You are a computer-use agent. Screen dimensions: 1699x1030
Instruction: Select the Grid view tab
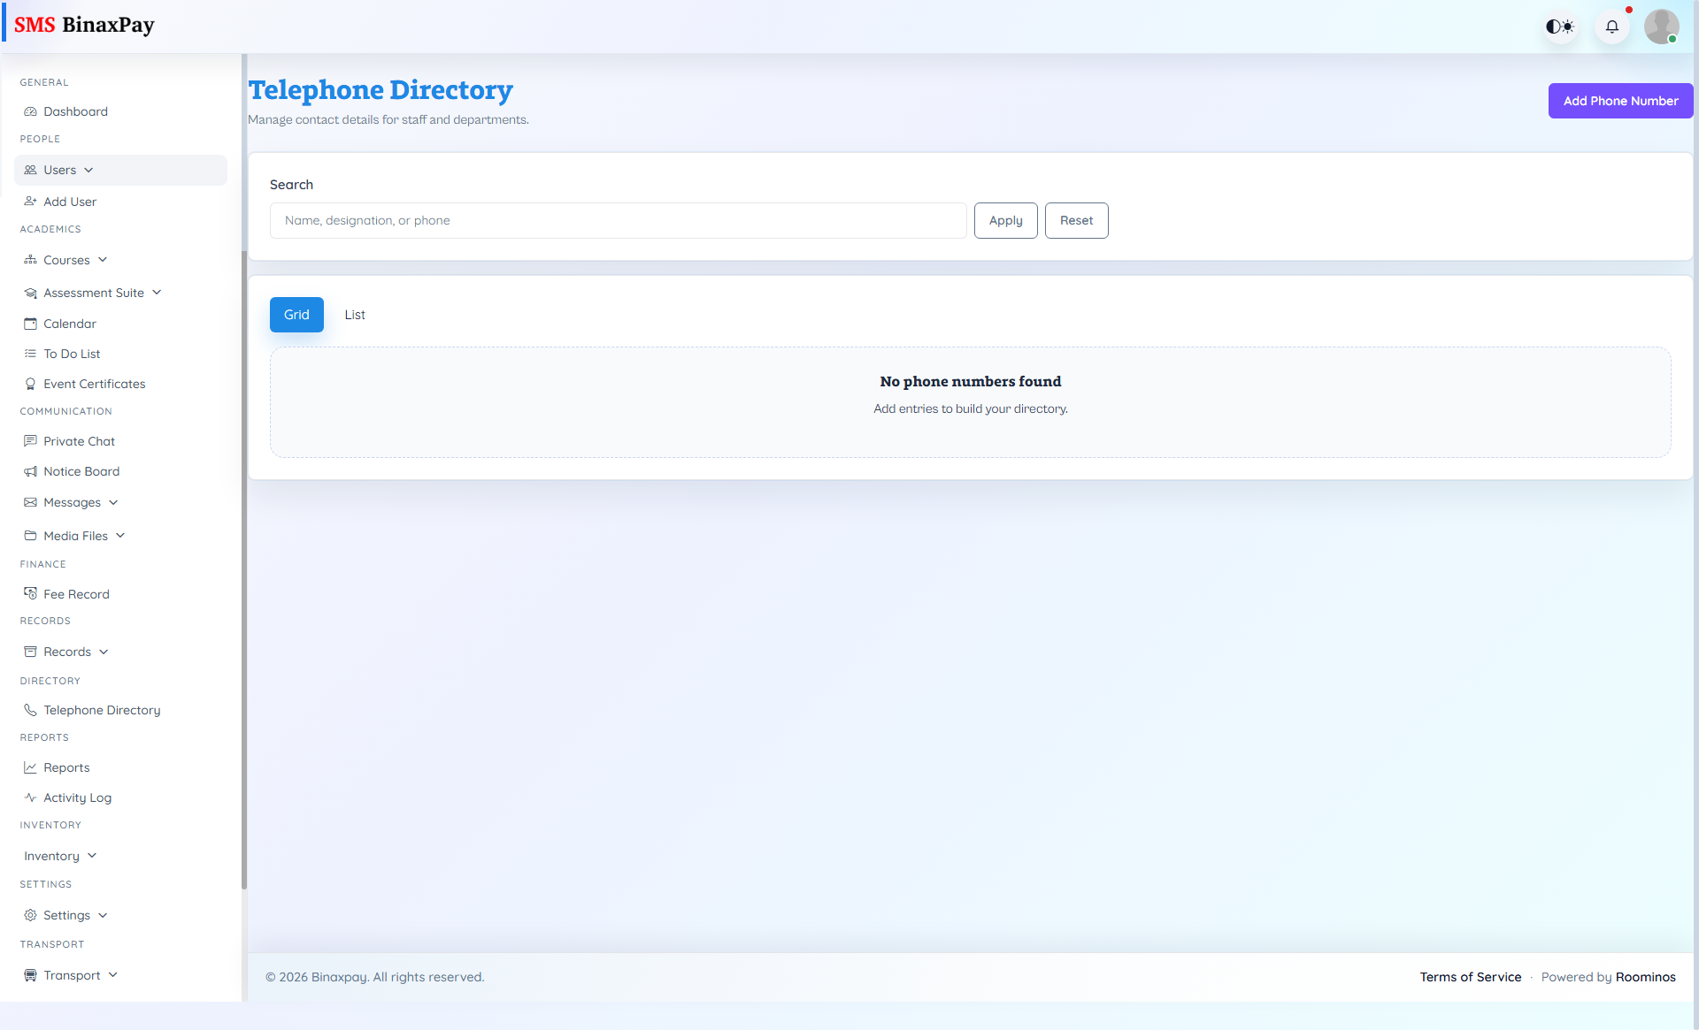[x=296, y=315]
